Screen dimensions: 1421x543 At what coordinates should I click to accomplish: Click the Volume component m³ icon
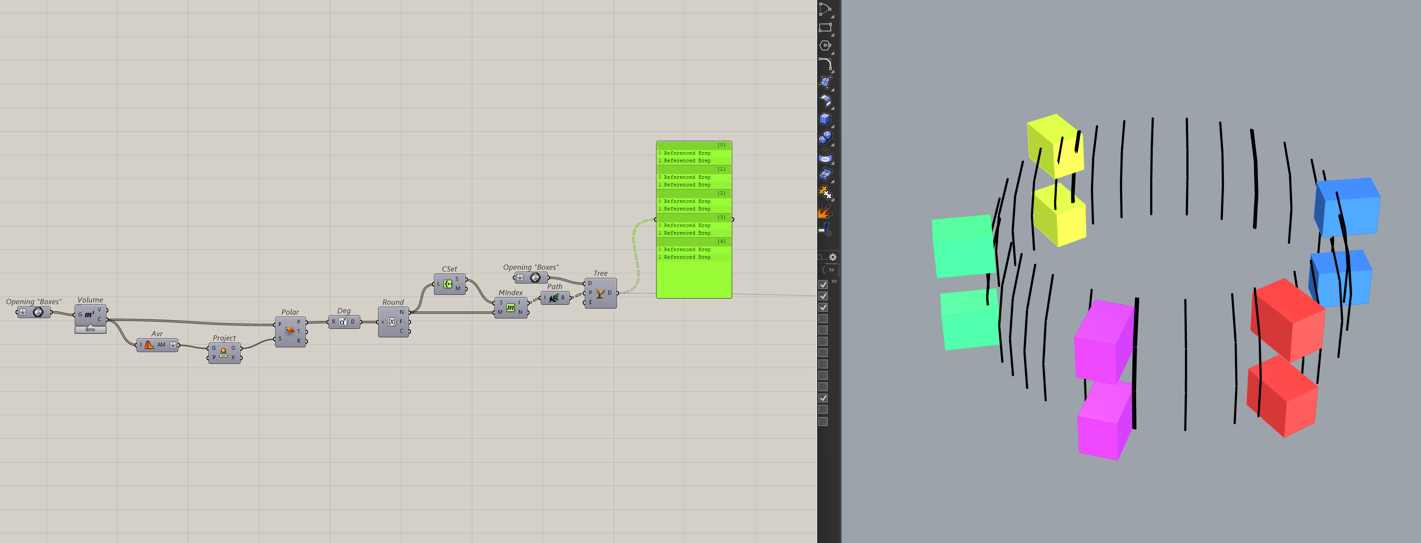89,314
